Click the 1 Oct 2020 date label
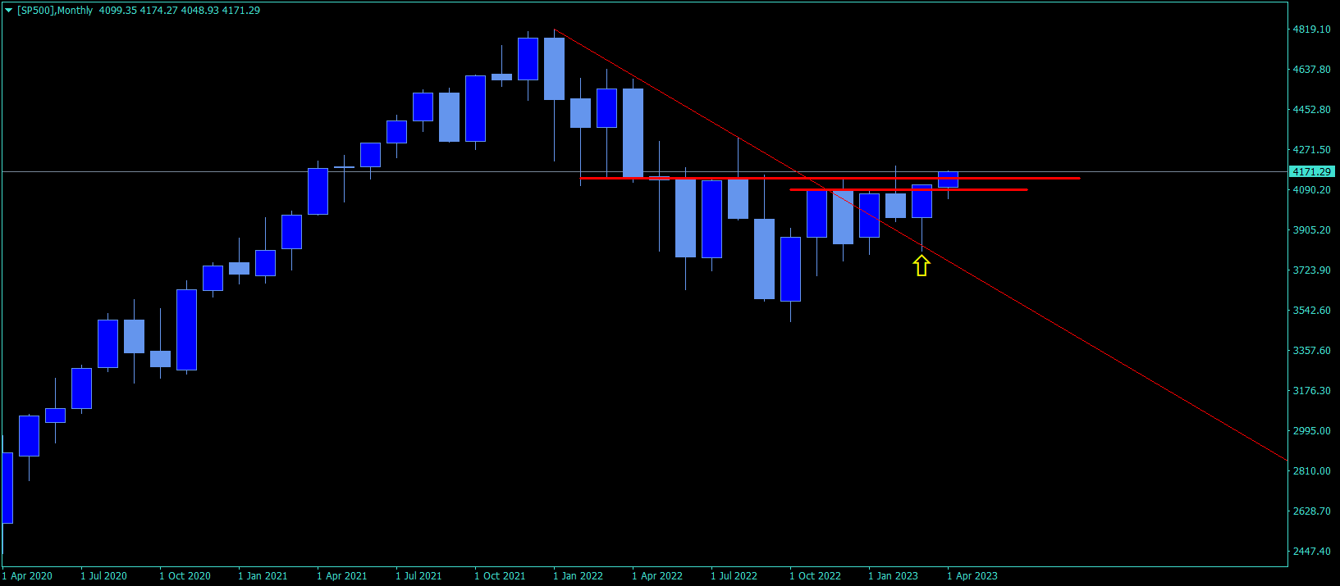Screen dimensions: 1340x586 point(185,576)
